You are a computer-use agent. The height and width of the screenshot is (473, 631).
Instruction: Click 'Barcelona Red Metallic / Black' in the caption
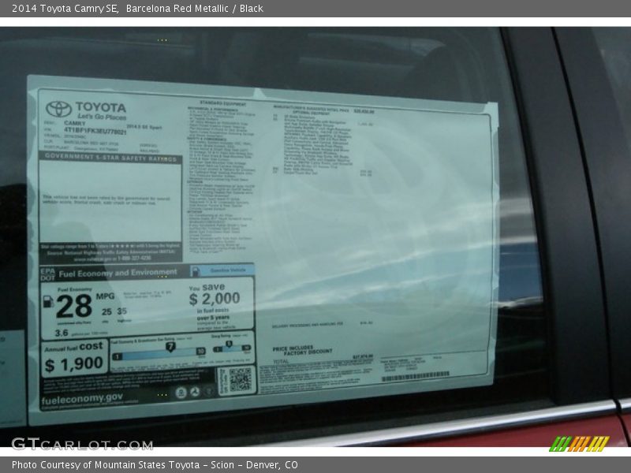click(x=194, y=9)
